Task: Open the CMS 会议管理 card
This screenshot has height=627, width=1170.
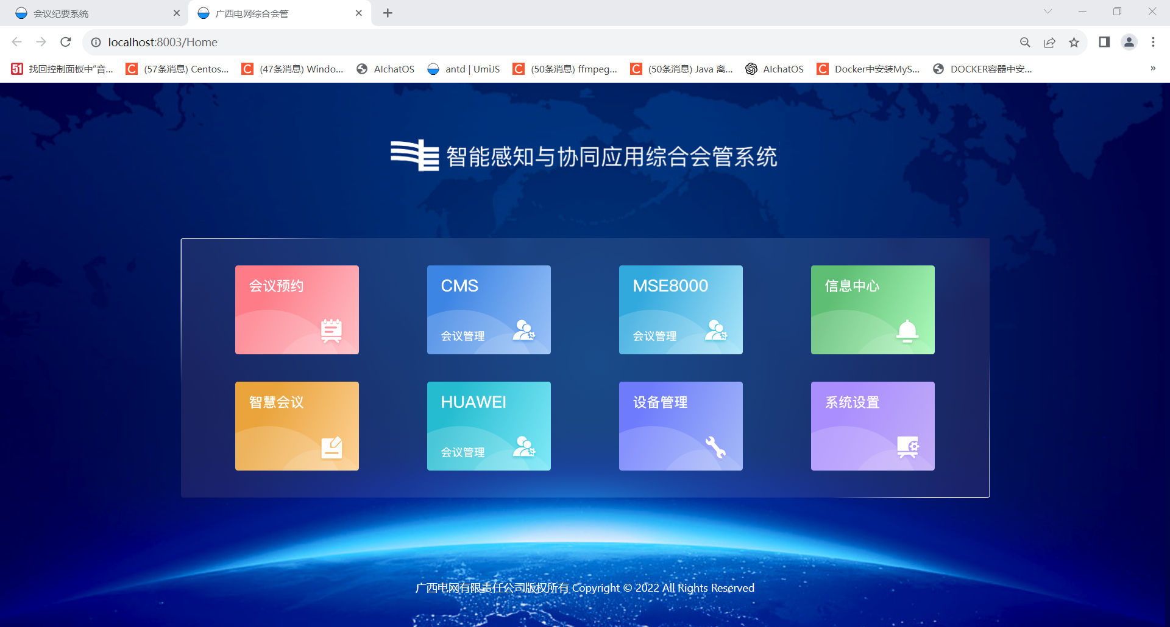Action: tap(489, 309)
